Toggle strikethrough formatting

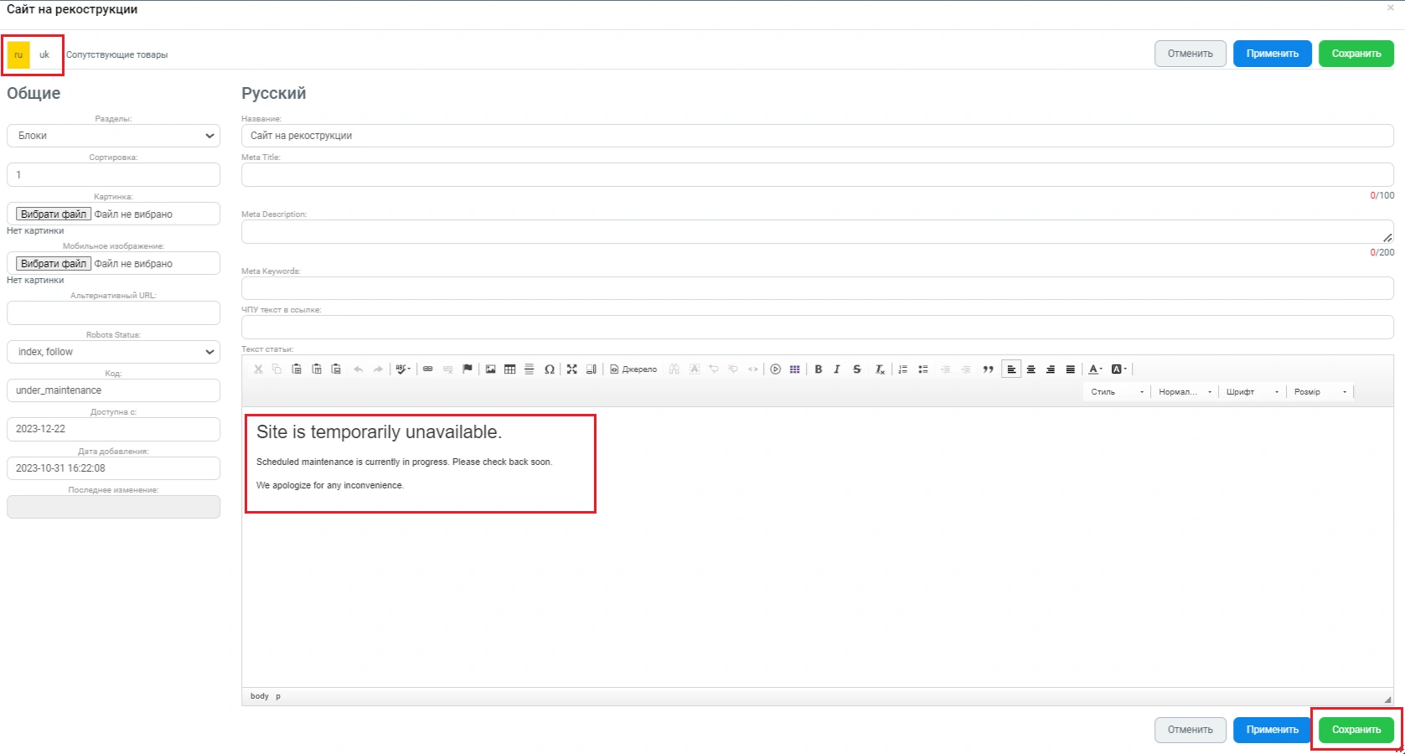tap(856, 369)
